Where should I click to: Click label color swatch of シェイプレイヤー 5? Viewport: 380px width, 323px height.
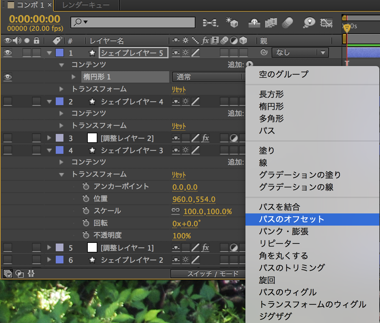click(60, 53)
